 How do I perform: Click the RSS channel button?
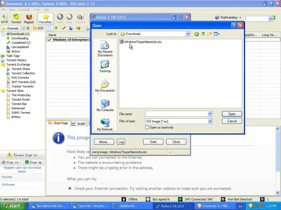[38, 28]
